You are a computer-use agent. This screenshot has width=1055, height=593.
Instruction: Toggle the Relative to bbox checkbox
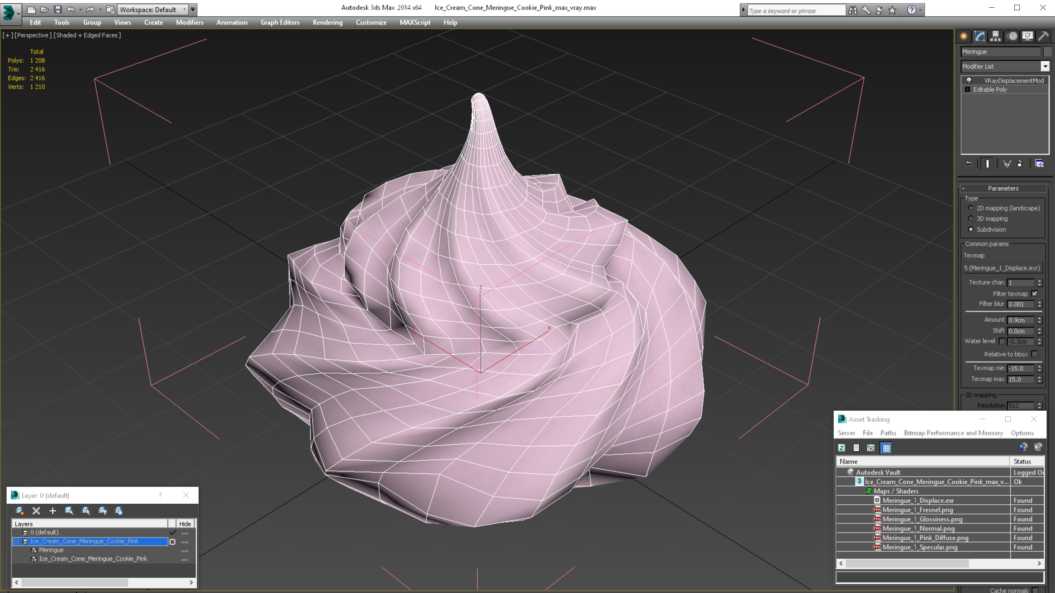(x=1035, y=354)
